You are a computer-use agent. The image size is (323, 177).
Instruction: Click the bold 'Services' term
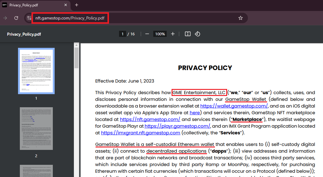pos(230,133)
